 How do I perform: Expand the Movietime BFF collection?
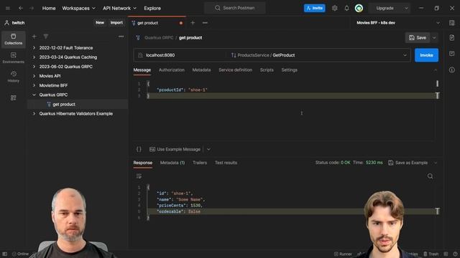(34, 85)
